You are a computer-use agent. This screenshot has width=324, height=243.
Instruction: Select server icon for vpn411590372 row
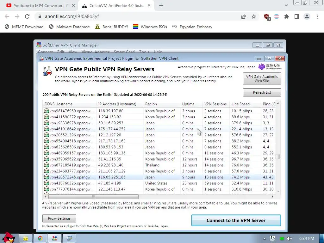(x=46, y=117)
